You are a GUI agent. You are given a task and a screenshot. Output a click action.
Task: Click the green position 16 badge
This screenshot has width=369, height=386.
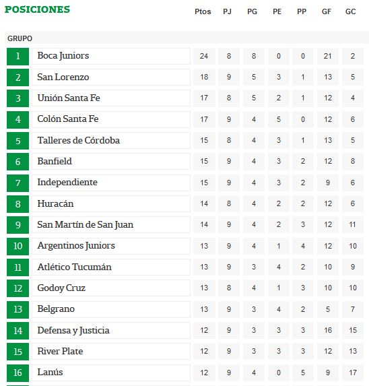[x=18, y=373]
